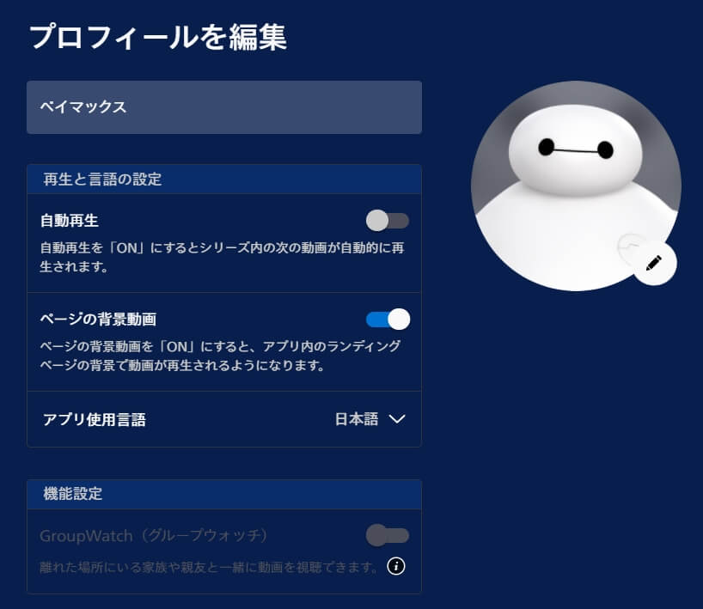The image size is (703, 609).
Task: Focus the ベイマックス profile name field
Action: (x=224, y=107)
